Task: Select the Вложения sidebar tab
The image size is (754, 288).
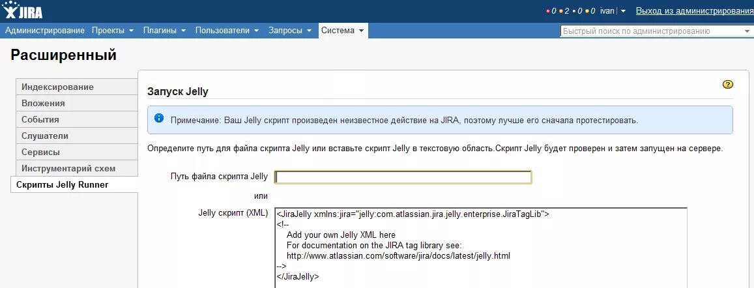Action: pyautogui.click(x=76, y=104)
